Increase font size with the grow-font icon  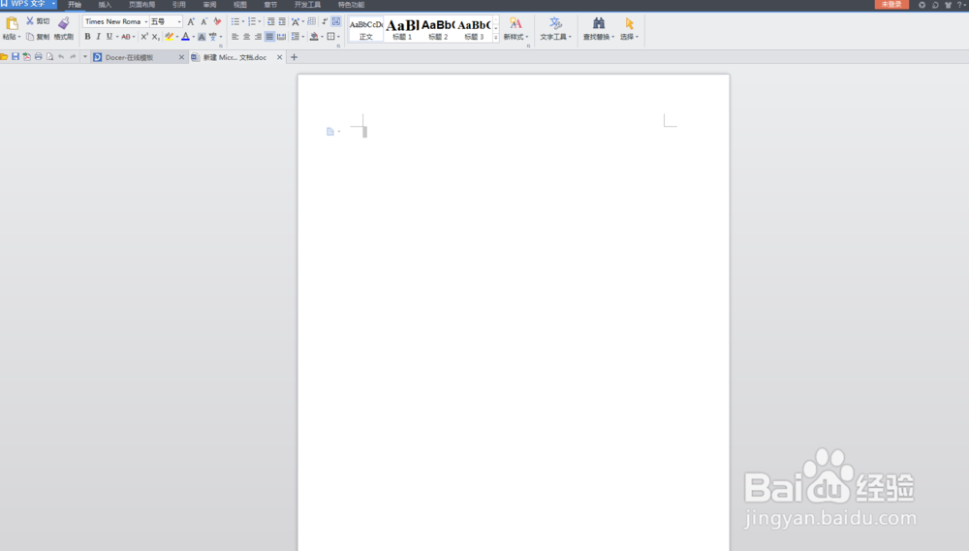(191, 21)
